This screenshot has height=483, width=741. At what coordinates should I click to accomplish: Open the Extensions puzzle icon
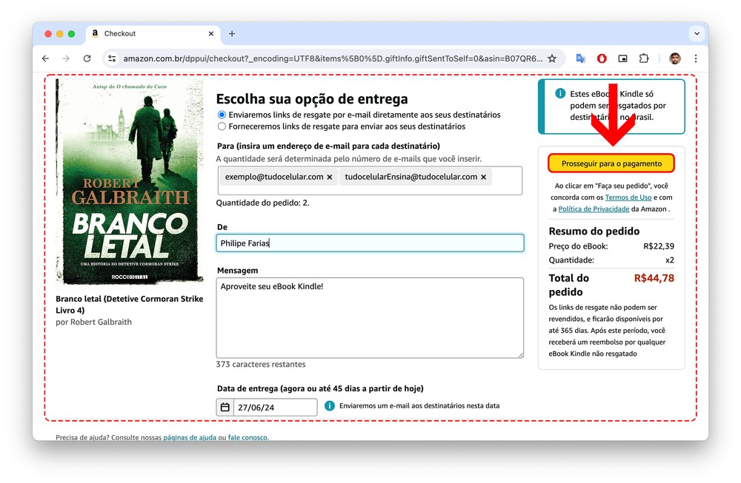coord(644,58)
